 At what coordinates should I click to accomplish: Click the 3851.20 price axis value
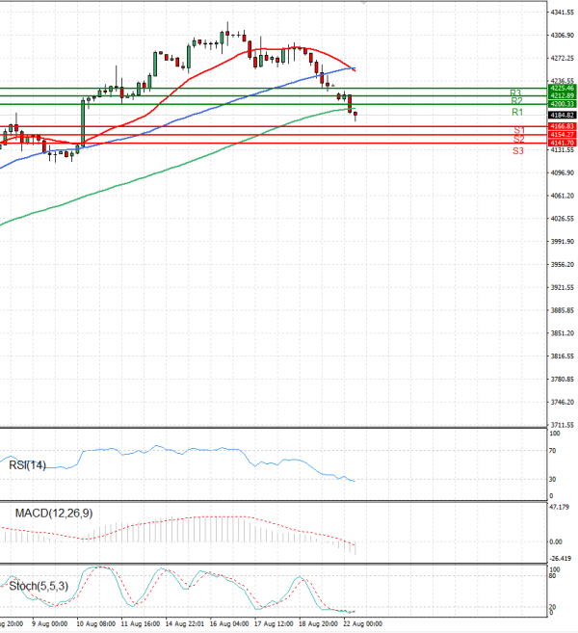click(563, 333)
